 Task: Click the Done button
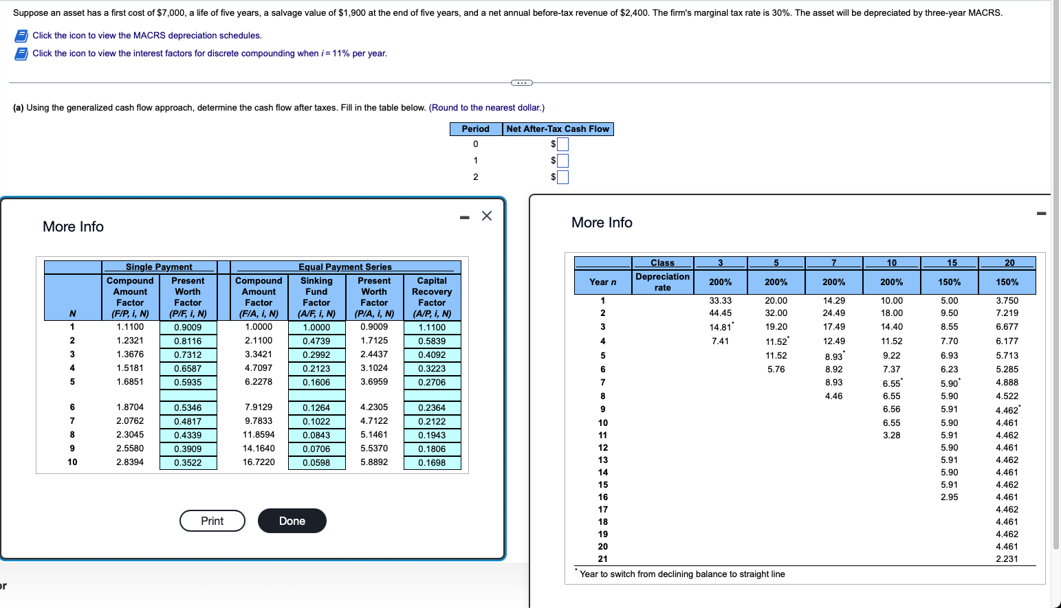coord(292,521)
